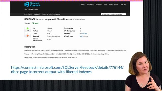
Task: Click Remove from Dashboard
Action: (x=51, y=14)
